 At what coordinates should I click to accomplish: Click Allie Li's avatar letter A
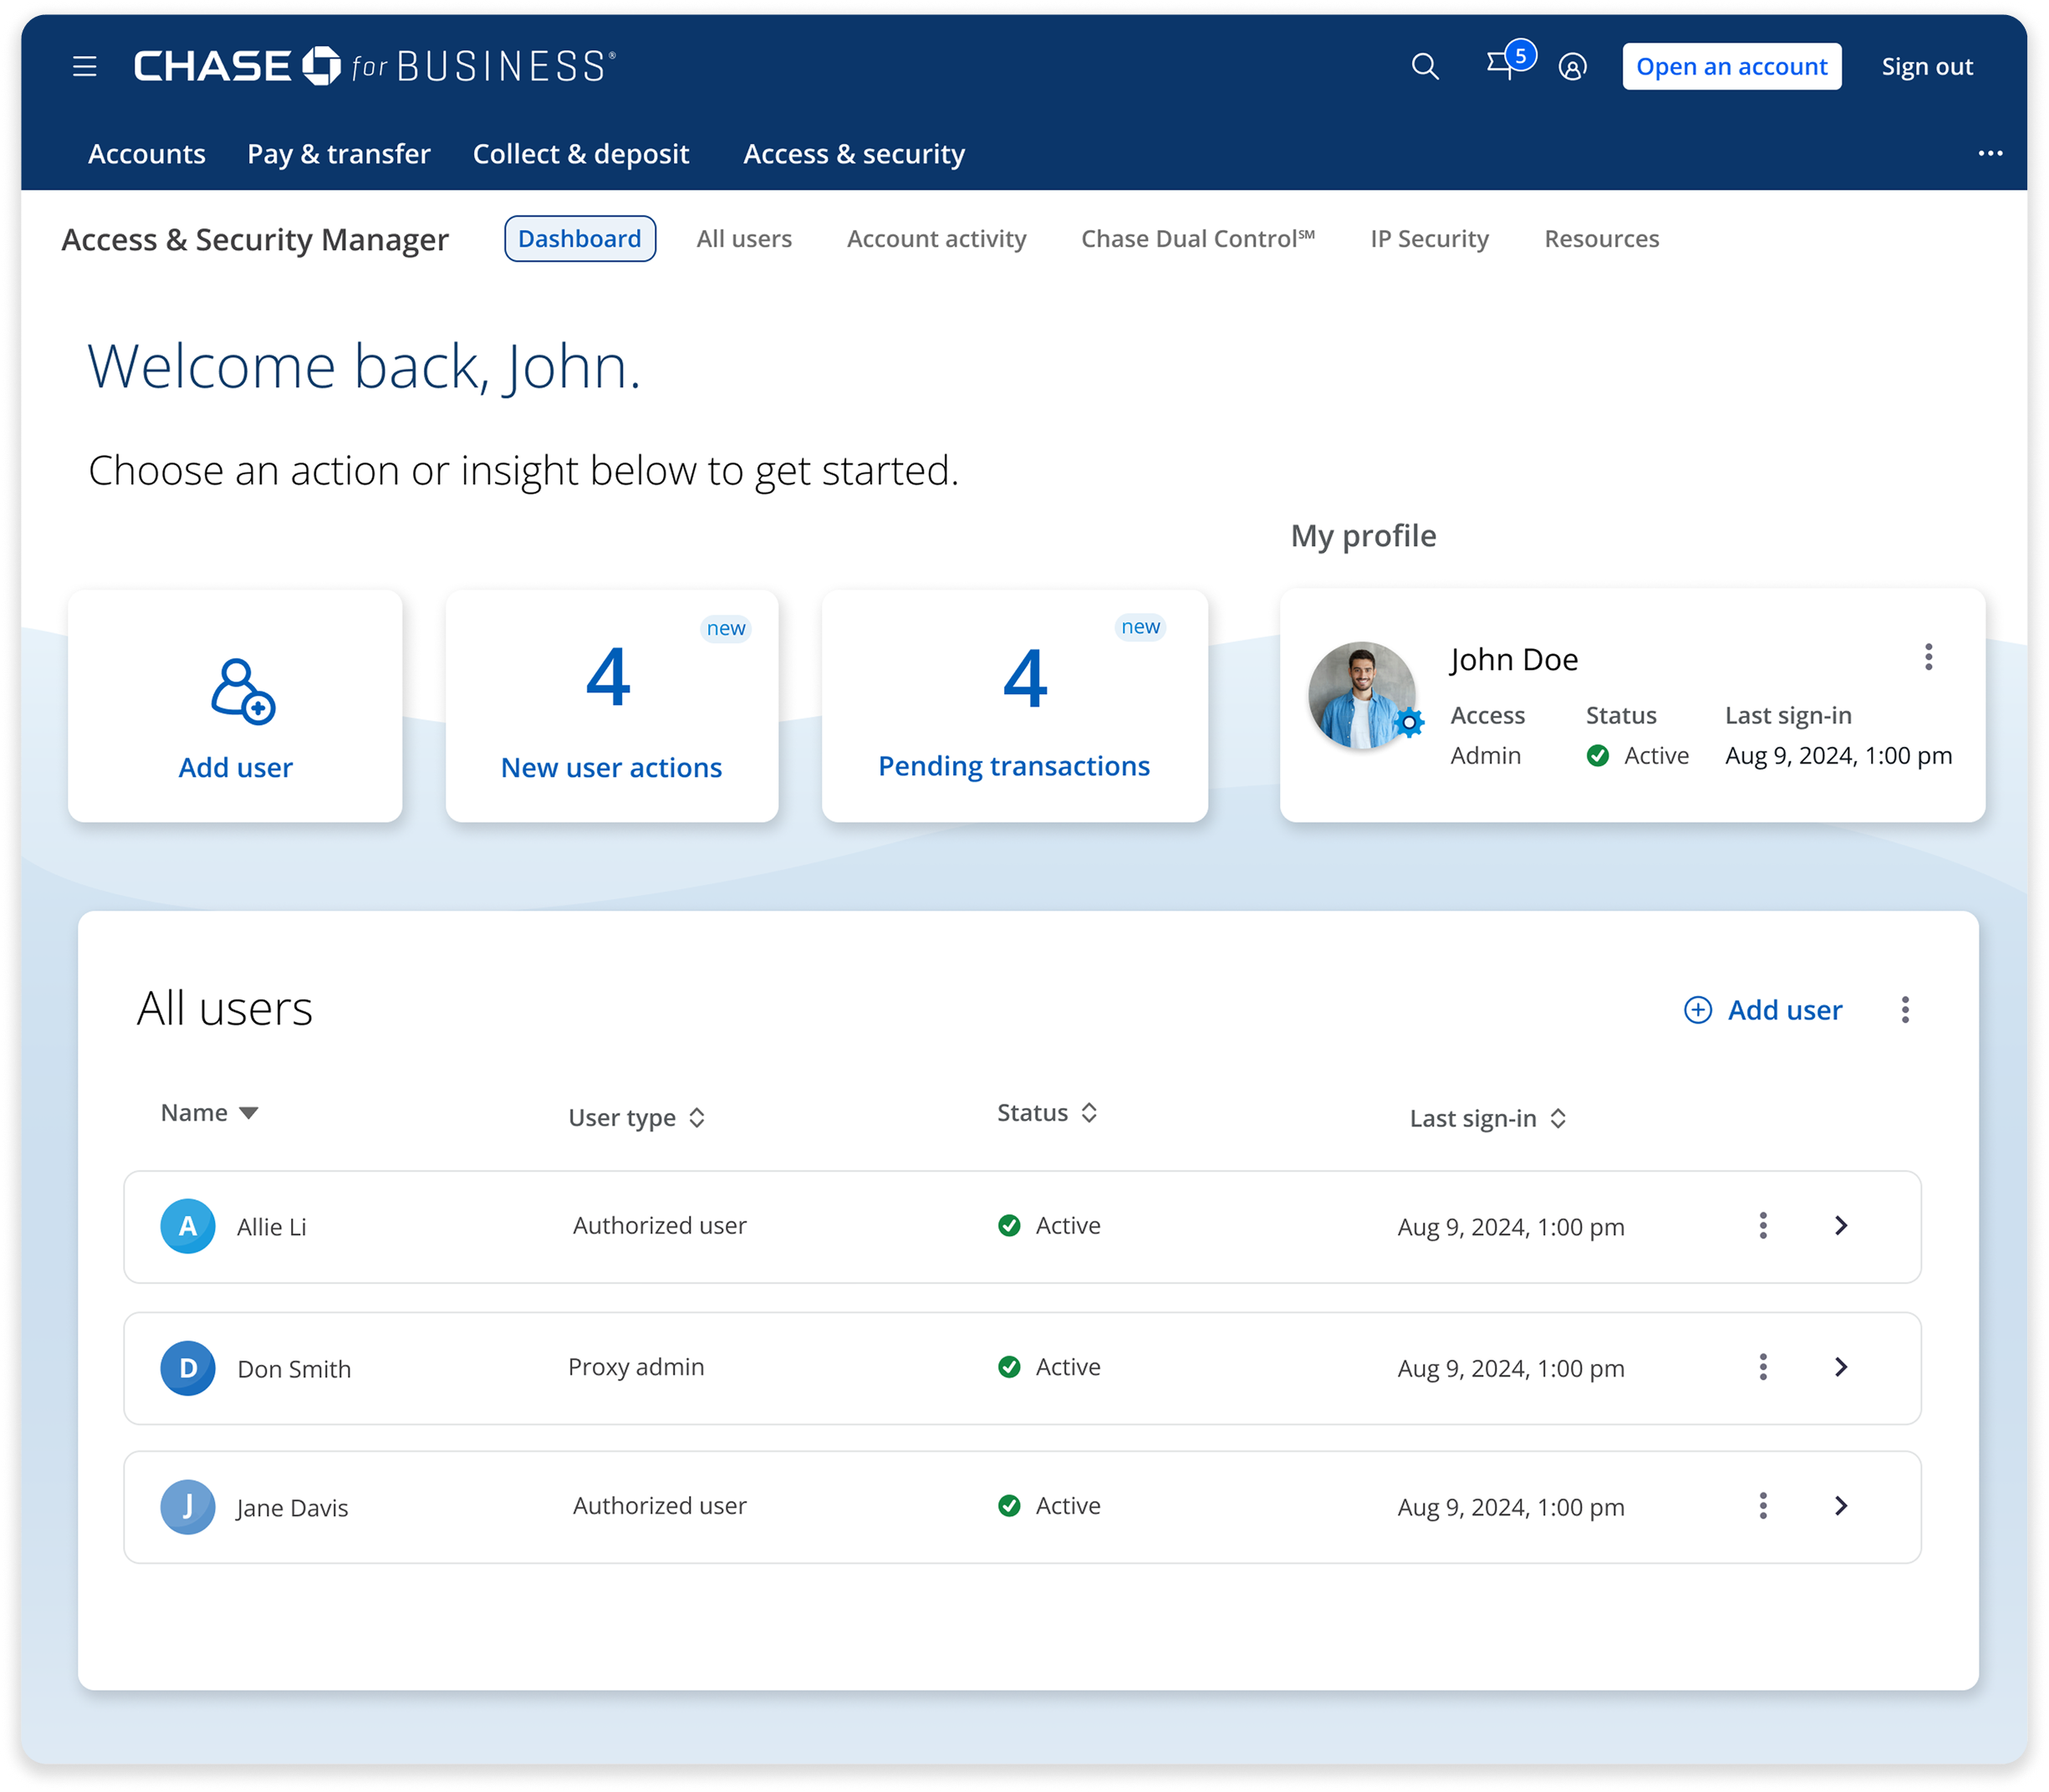188,1226
